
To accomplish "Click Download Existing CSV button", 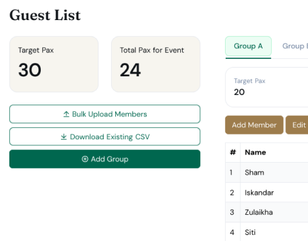I will coord(104,137).
